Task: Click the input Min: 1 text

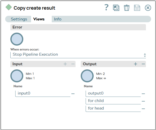Action: tap(30, 74)
